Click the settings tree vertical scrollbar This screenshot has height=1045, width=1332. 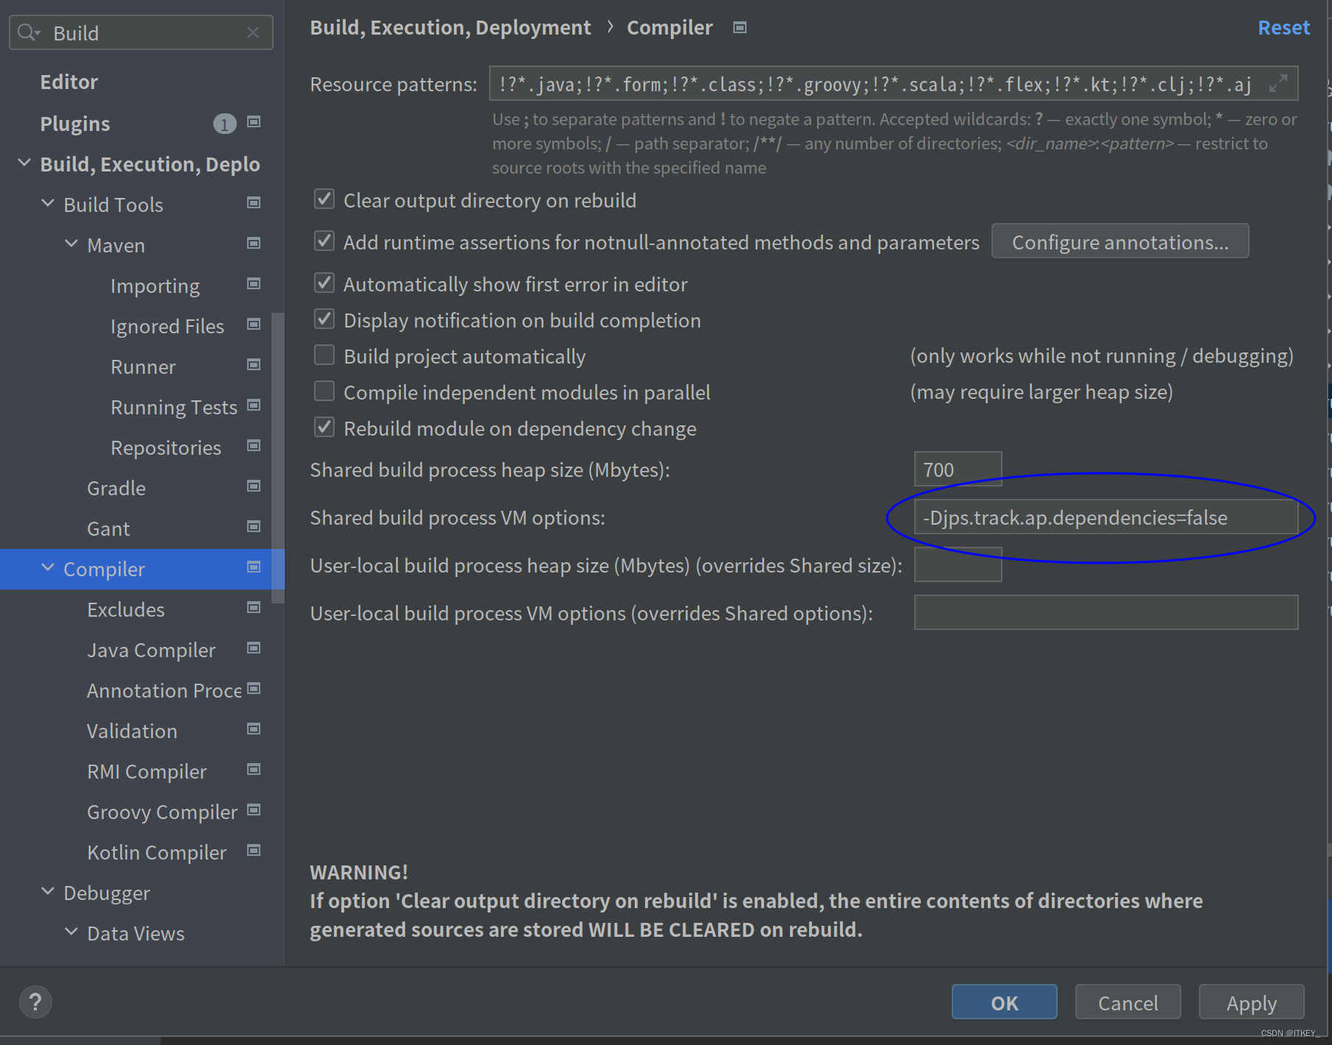277,458
